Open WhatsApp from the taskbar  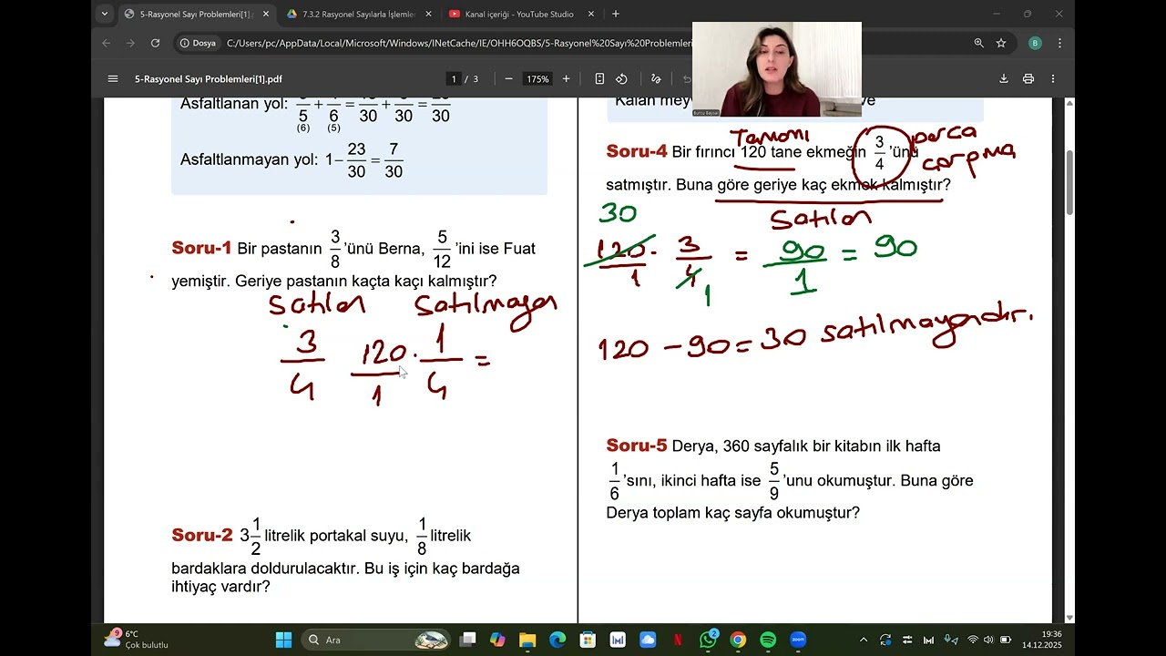click(x=708, y=640)
